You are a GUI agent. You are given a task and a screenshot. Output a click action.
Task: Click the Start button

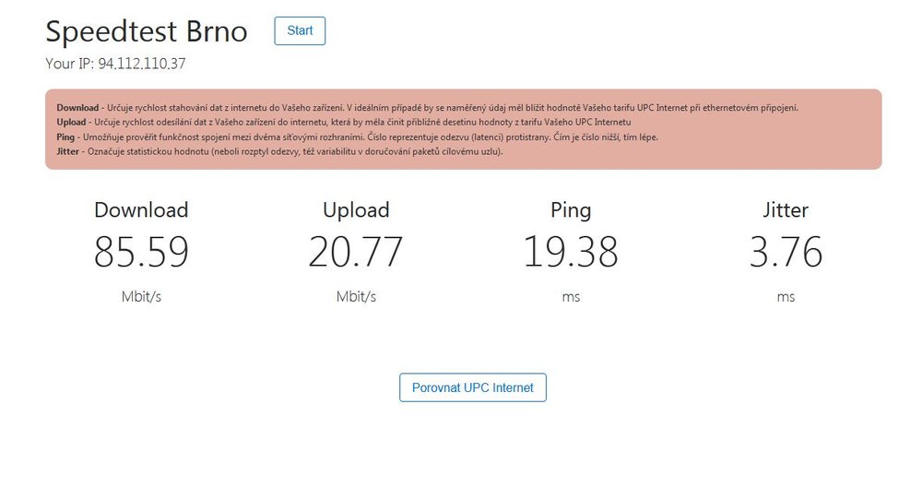pos(300,31)
